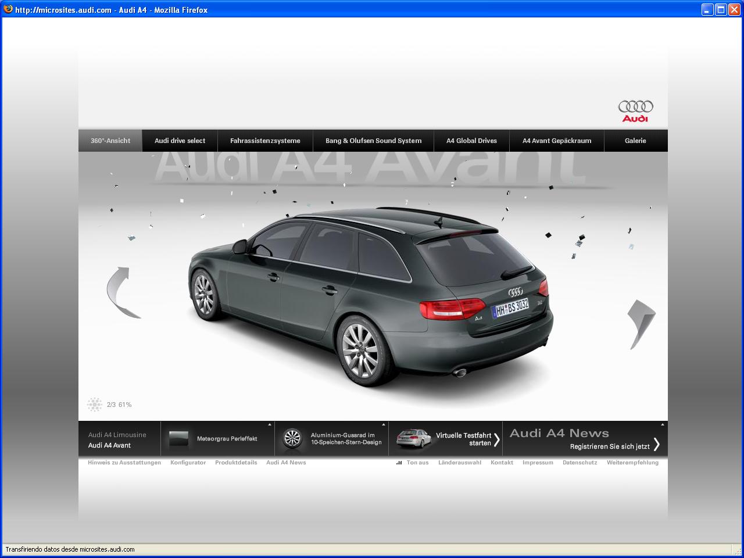Open the Galerie tab
This screenshot has height=558, width=744.
point(635,141)
